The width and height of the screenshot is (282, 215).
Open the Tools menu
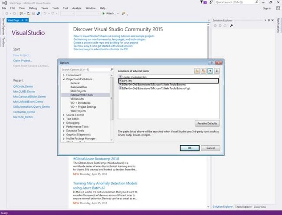[56, 8]
